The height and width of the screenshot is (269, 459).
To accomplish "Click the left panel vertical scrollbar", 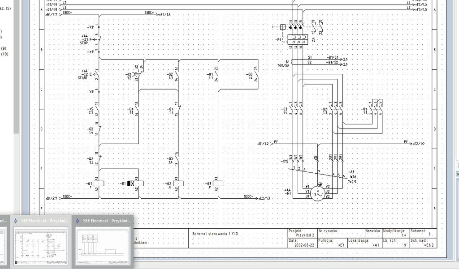I will (x=17, y=67).
